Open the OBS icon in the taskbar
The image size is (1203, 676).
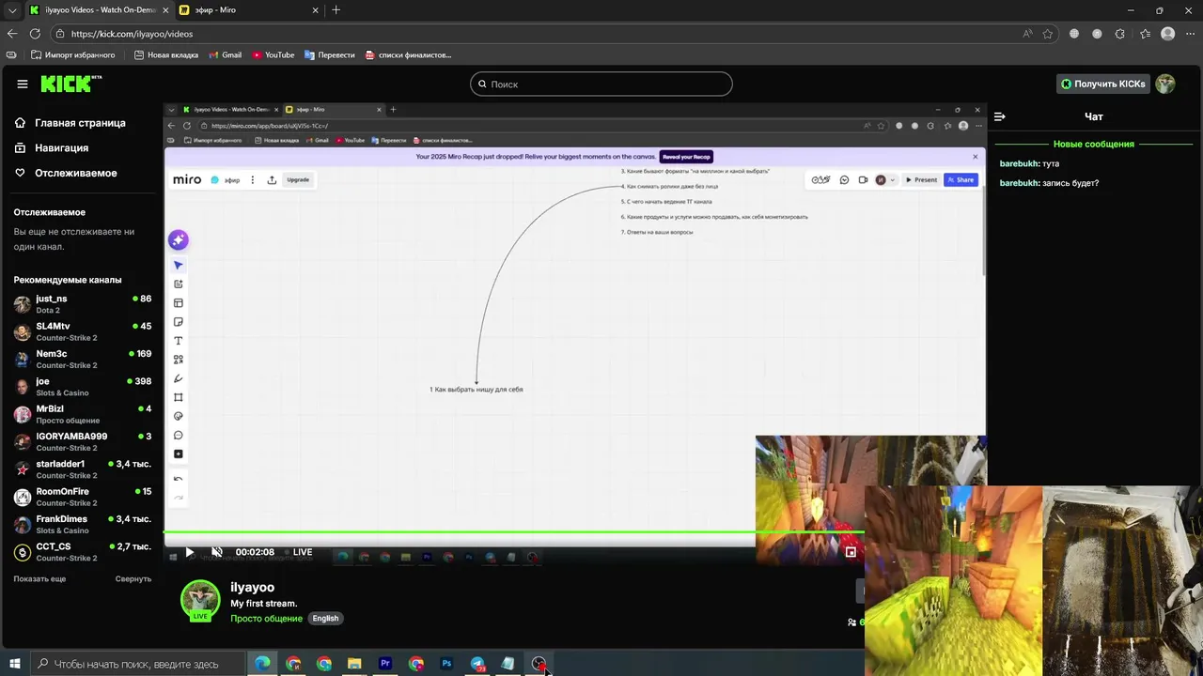coord(539,664)
